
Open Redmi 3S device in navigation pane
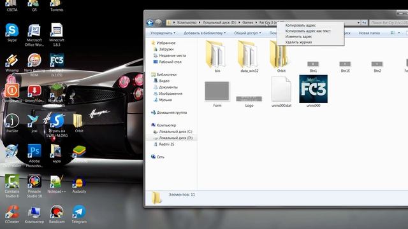point(166,144)
